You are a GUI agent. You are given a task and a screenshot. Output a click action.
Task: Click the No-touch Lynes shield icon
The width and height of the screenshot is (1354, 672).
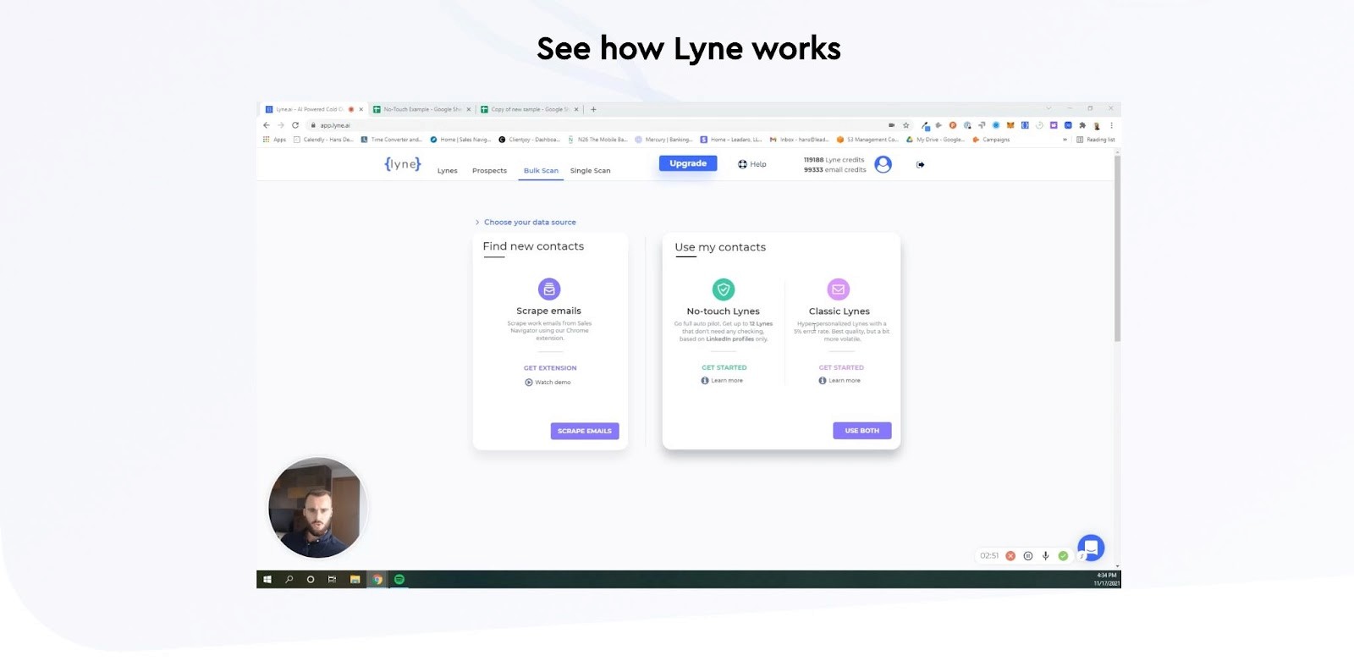724,289
